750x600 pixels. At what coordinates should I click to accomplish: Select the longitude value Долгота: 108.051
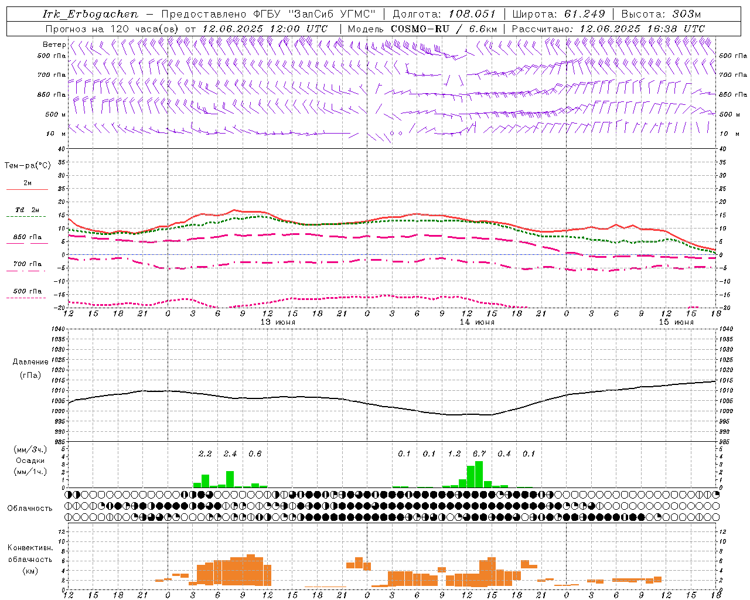pos(444,14)
